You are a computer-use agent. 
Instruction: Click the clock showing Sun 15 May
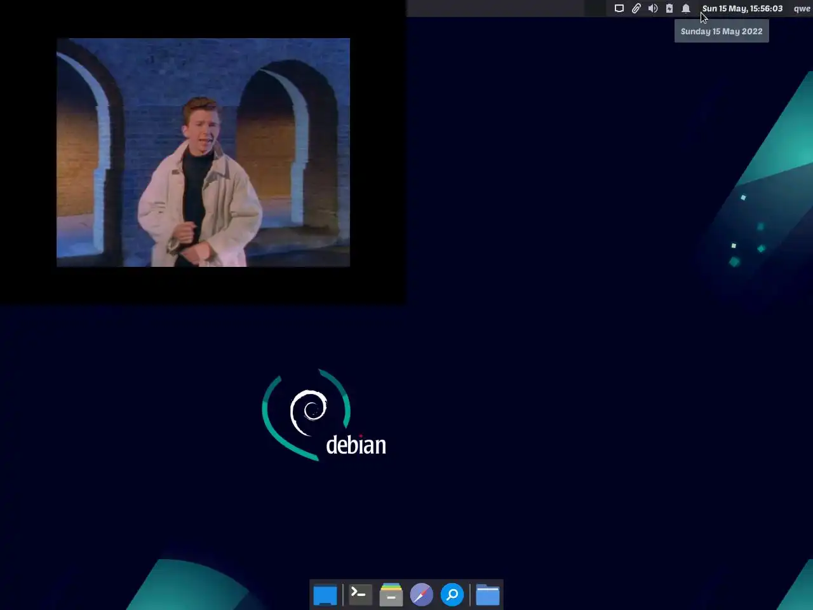tap(742, 8)
